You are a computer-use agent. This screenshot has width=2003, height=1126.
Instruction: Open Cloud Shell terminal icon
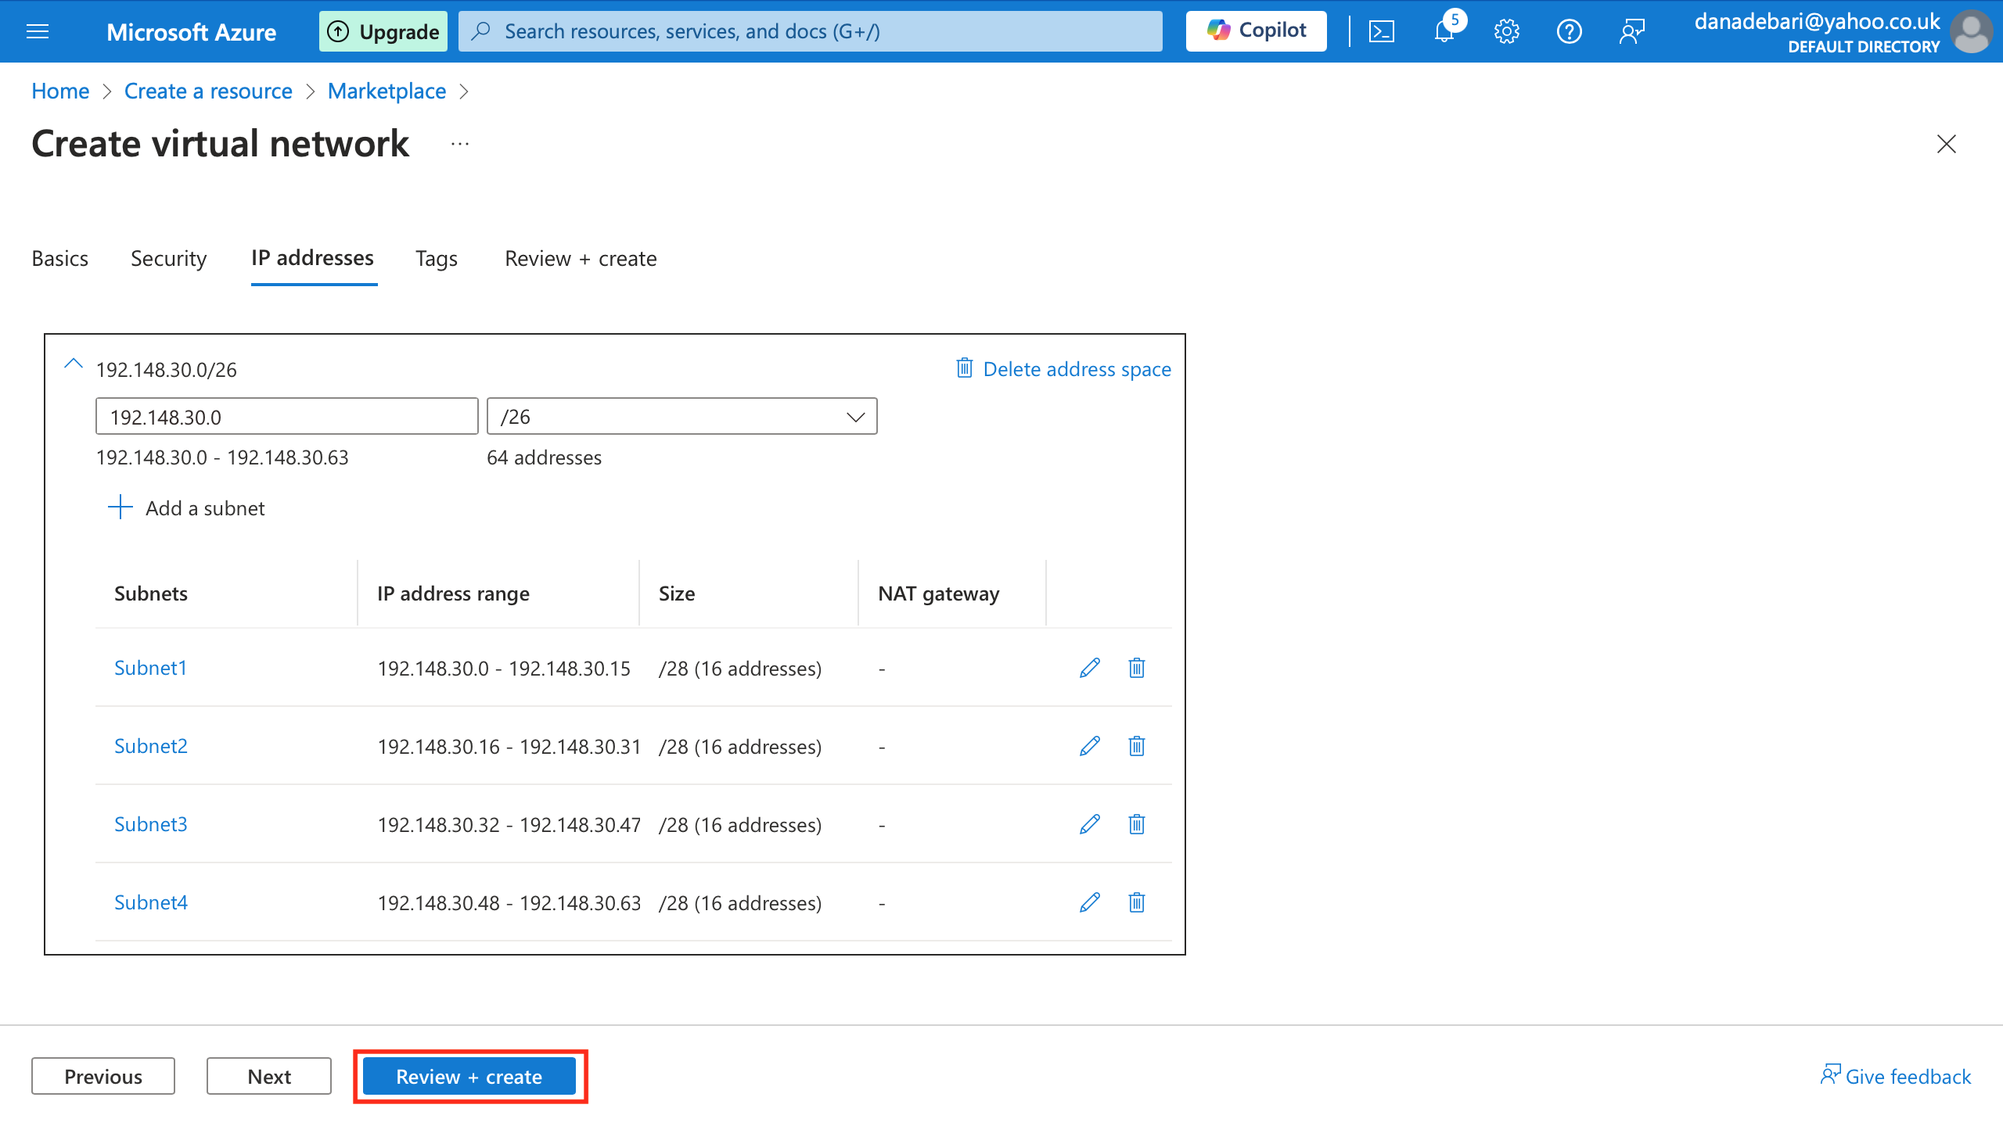coord(1381,31)
